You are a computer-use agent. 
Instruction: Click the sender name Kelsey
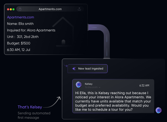pyautogui.click(x=89, y=84)
